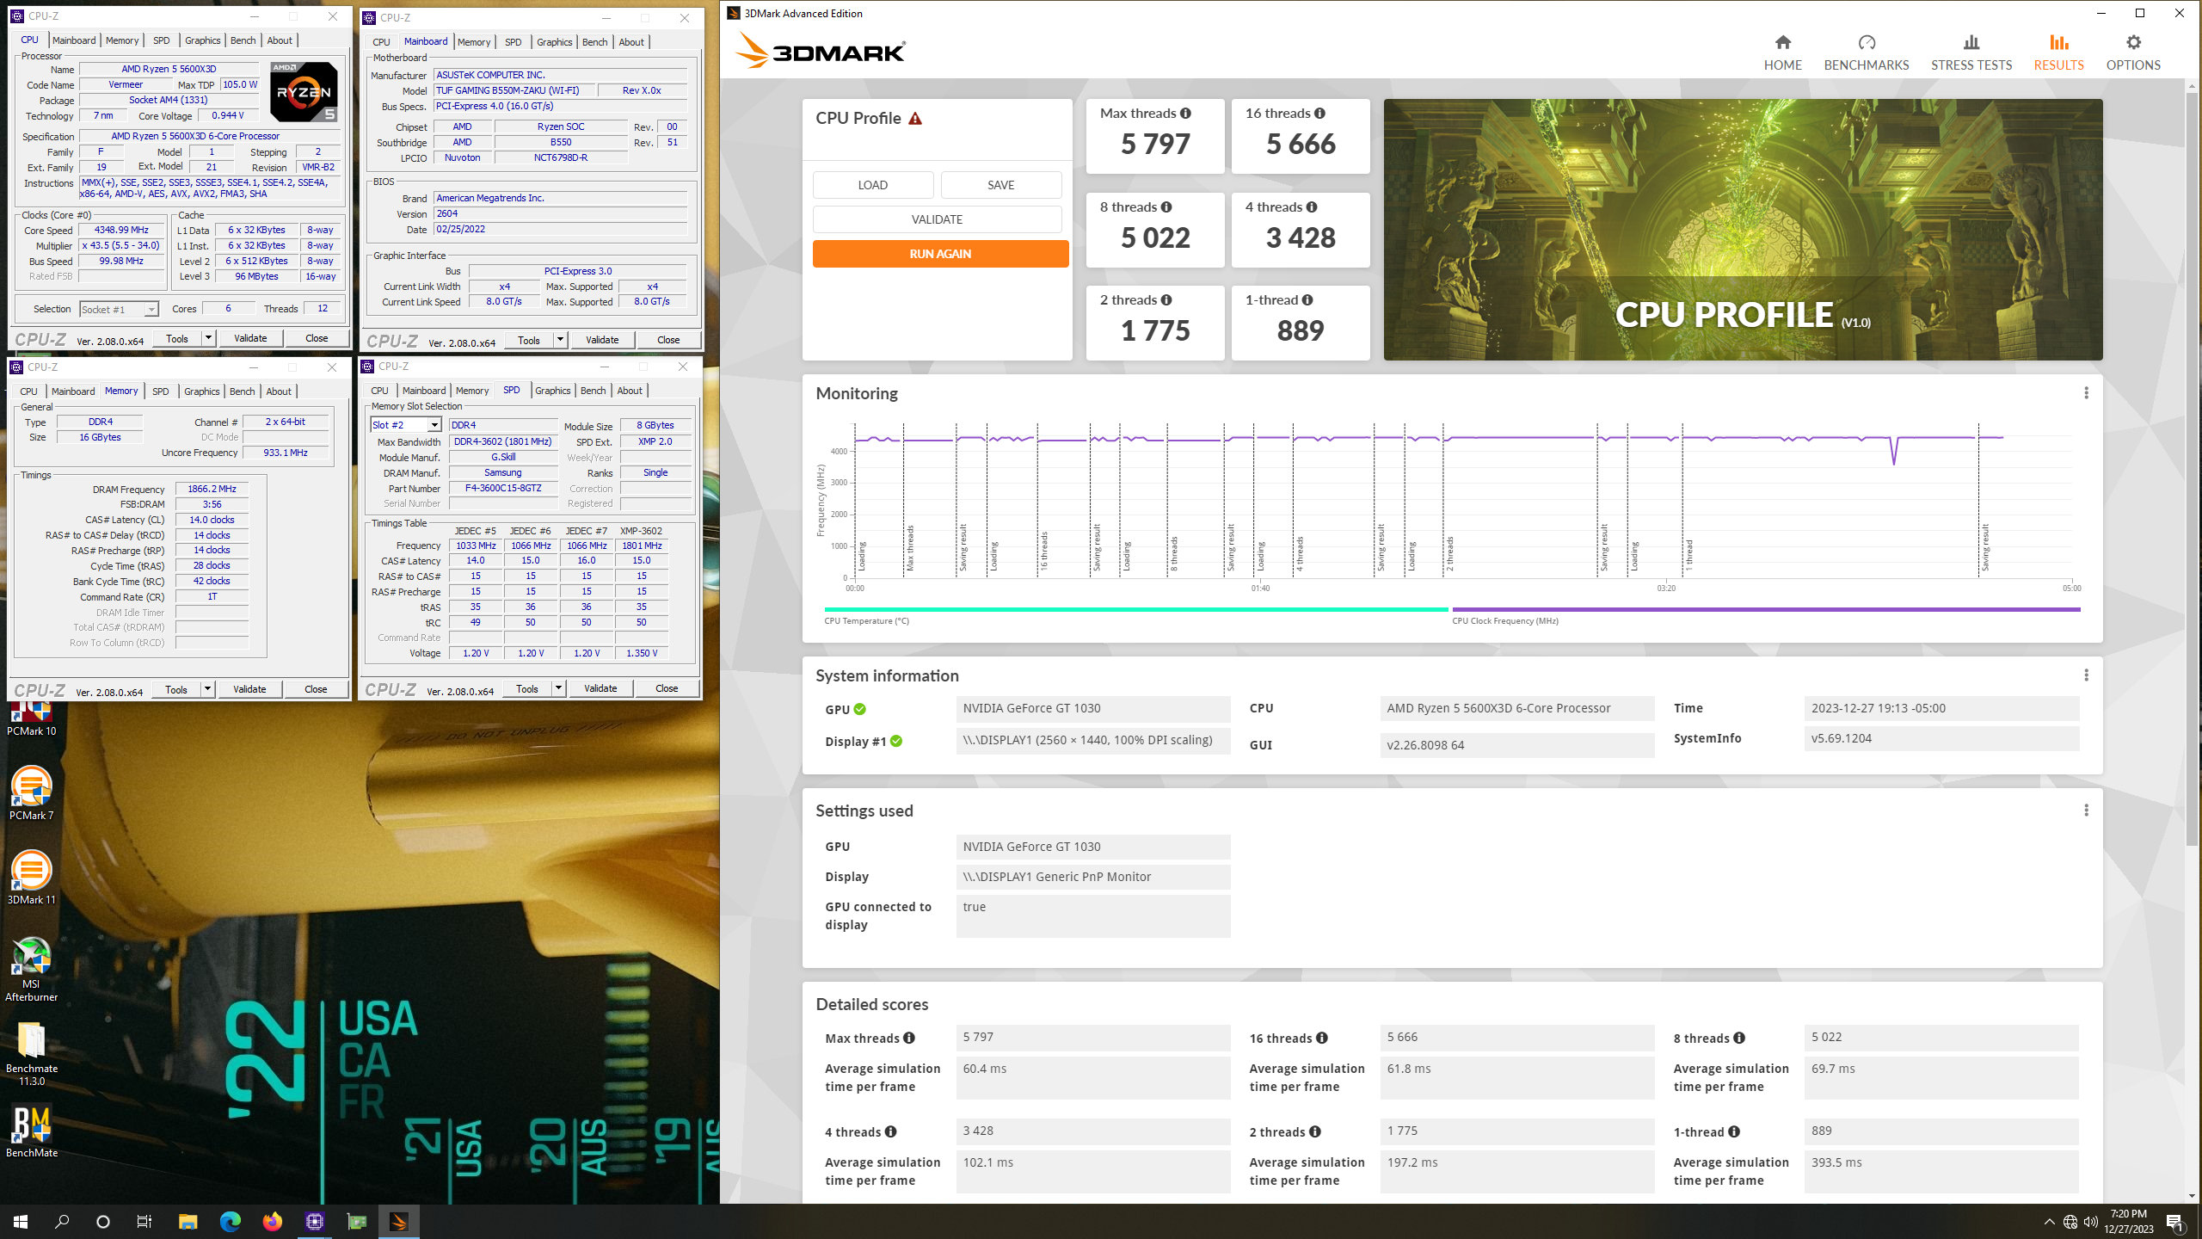Open Firefox from the taskbar

point(272,1221)
